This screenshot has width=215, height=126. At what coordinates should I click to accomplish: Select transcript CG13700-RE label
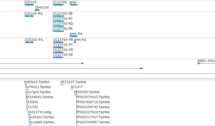tap(62, 29)
